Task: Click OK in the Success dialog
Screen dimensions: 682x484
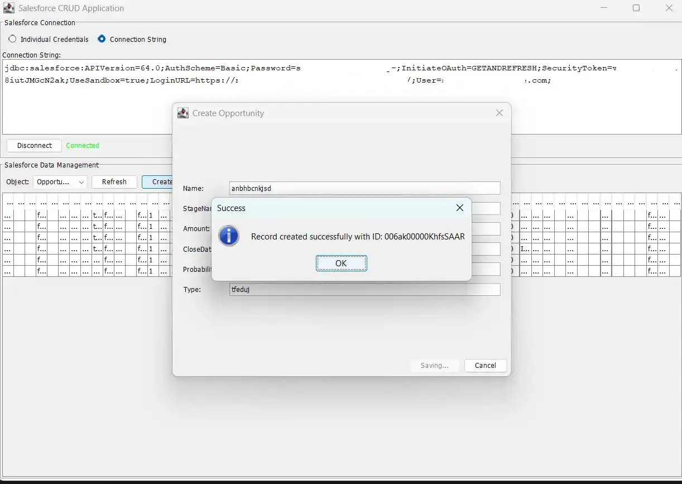Action: pyautogui.click(x=341, y=263)
